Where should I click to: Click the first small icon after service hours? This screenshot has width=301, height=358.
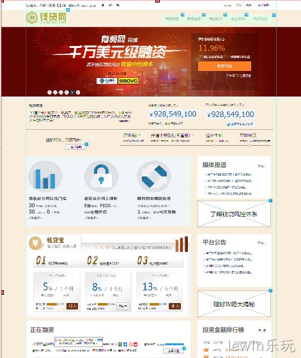(x=103, y=5)
